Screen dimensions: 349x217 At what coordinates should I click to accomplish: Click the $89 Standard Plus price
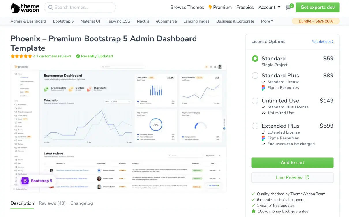[328, 76]
